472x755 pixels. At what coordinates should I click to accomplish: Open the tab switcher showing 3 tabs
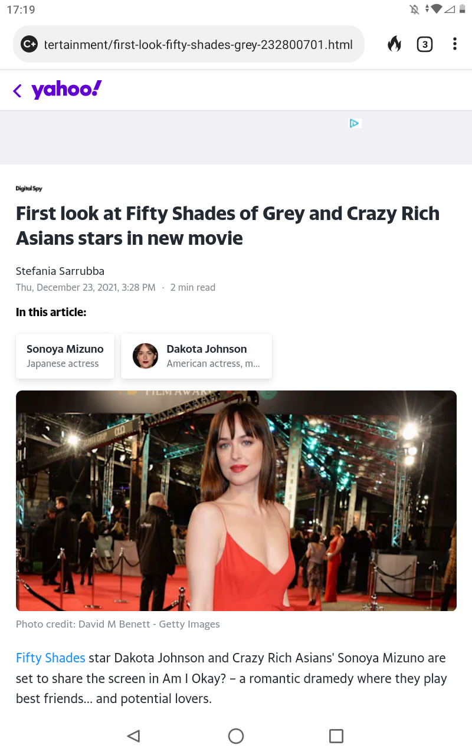pos(424,44)
